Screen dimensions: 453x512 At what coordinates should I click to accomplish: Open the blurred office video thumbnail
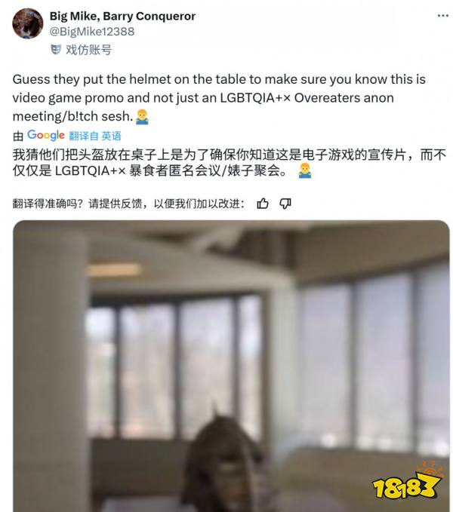pos(231,366)
